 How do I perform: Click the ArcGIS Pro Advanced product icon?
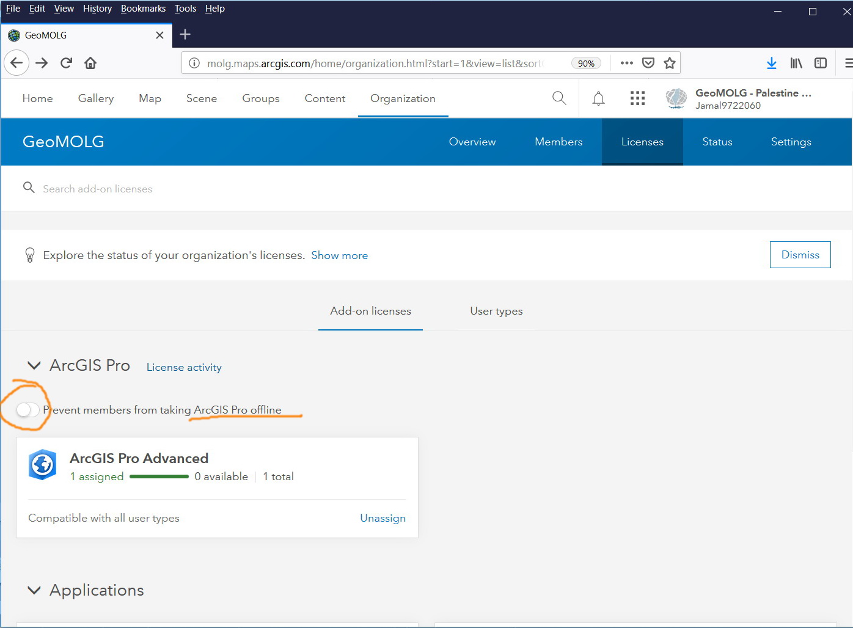[43, 465]
